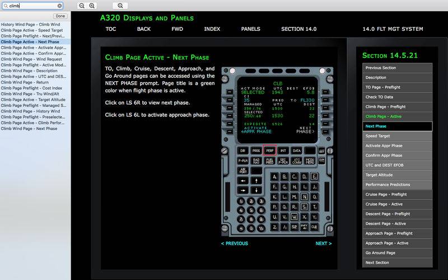The image size is (448, 280).
Task: Select search result Climb Page Active - Speed Target
Action: pos(35,30)
